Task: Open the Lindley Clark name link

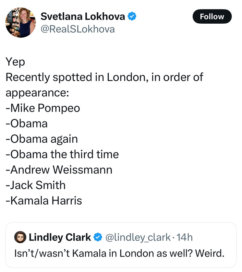Action: 60,238
